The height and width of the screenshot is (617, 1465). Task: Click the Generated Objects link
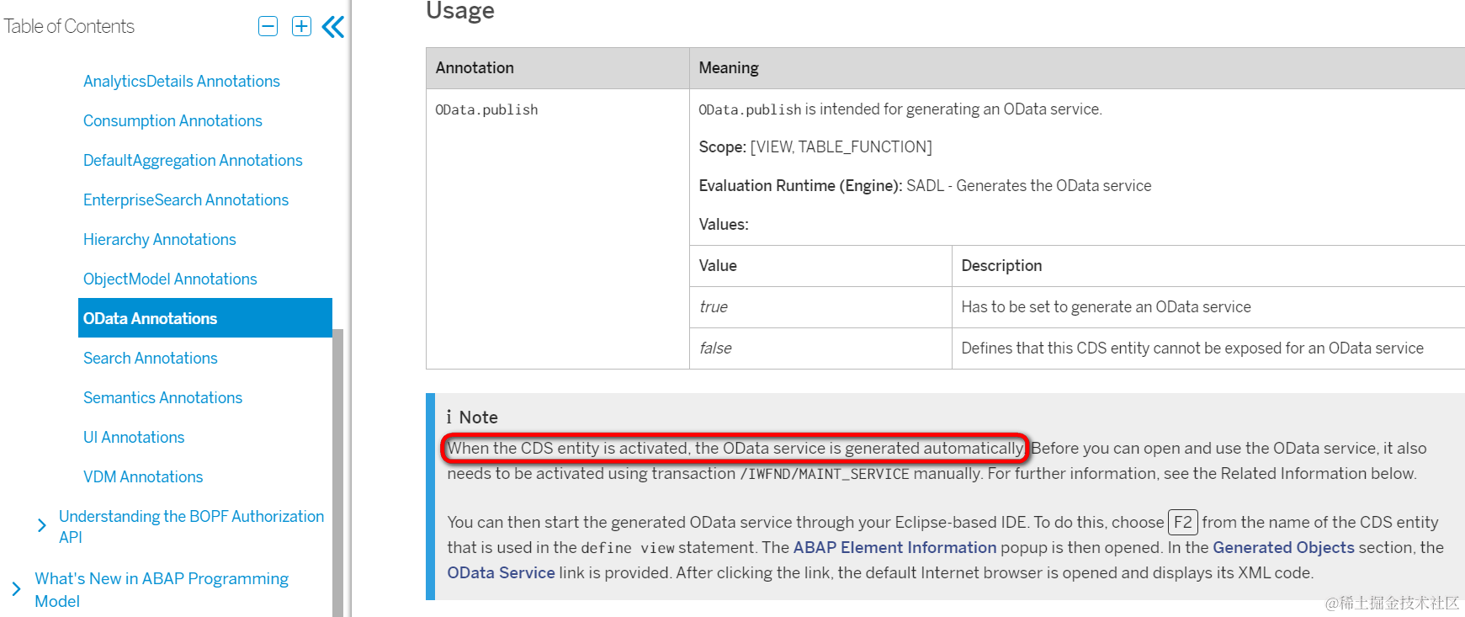click(1283, 547)
